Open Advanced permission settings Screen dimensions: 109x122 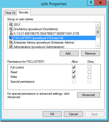click(x=89, y=95)
